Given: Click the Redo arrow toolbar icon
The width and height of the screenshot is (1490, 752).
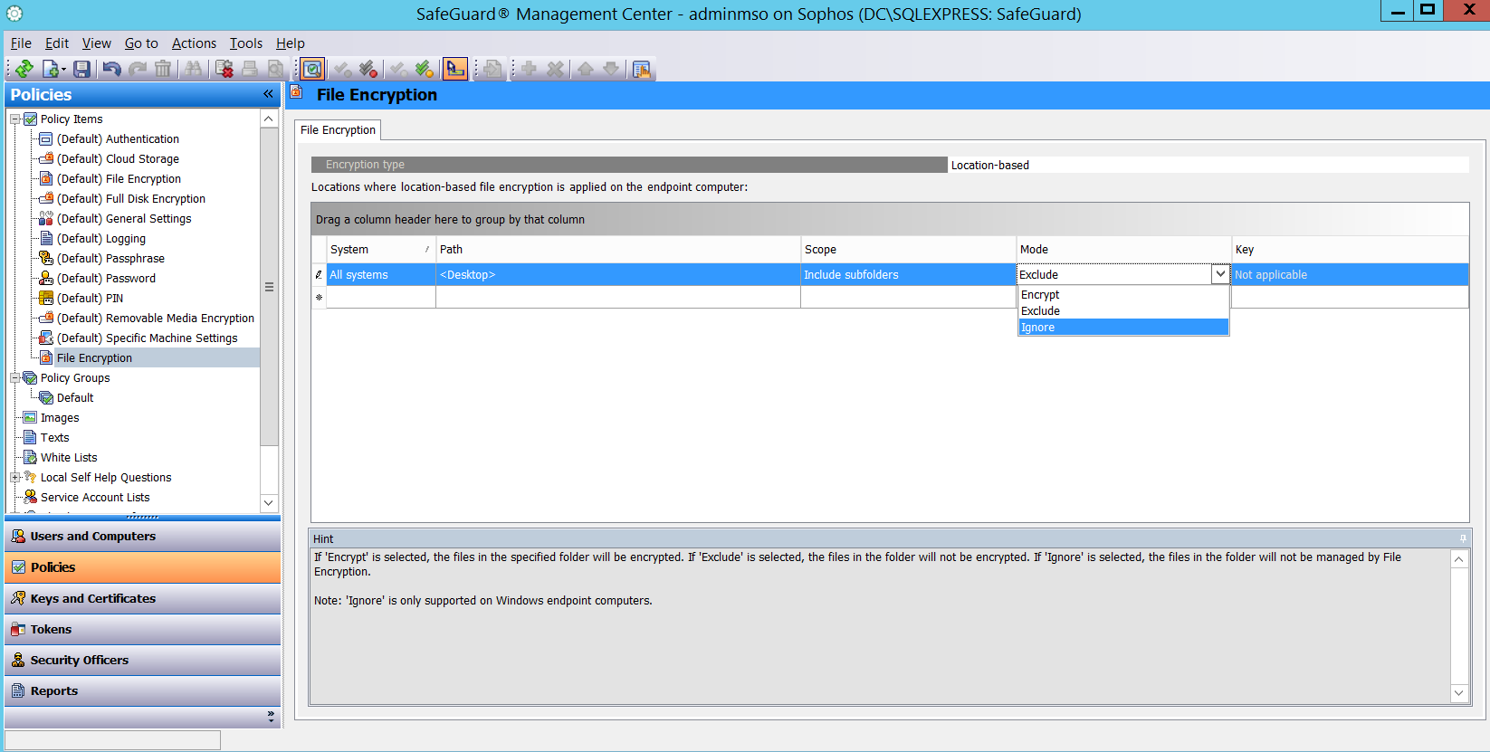Looking at the screenshot, I should click(x=138, y=69).
